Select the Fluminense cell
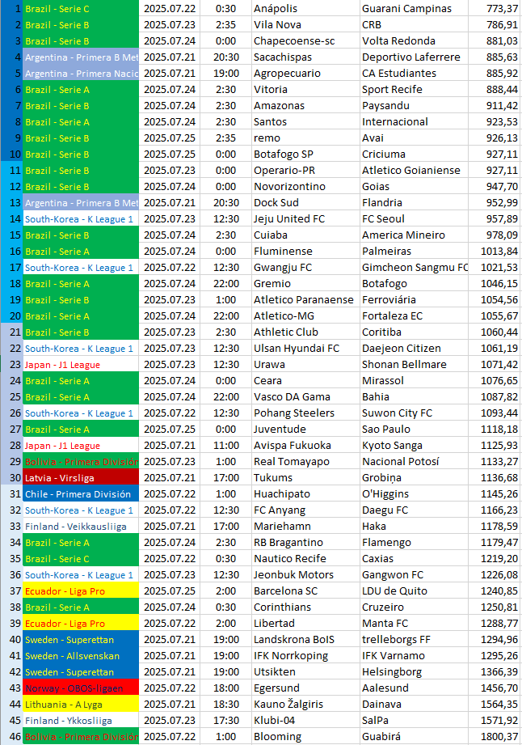The width and height of the screenshot is (522, 745). [305, 251]
